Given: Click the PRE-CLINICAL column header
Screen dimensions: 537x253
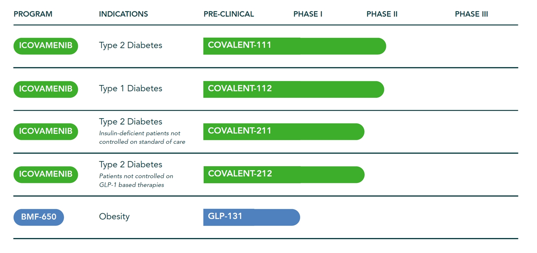Looking at the screenshot, I should click(x=229, y=14).
